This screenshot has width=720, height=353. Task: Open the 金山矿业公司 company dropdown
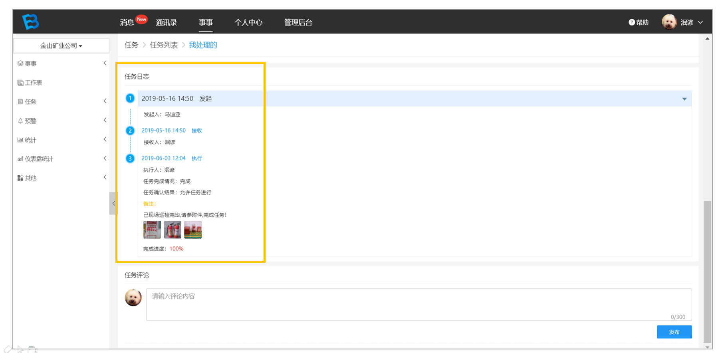[x=61, y=46]
